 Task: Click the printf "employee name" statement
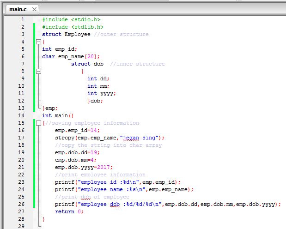click(124, 189)
